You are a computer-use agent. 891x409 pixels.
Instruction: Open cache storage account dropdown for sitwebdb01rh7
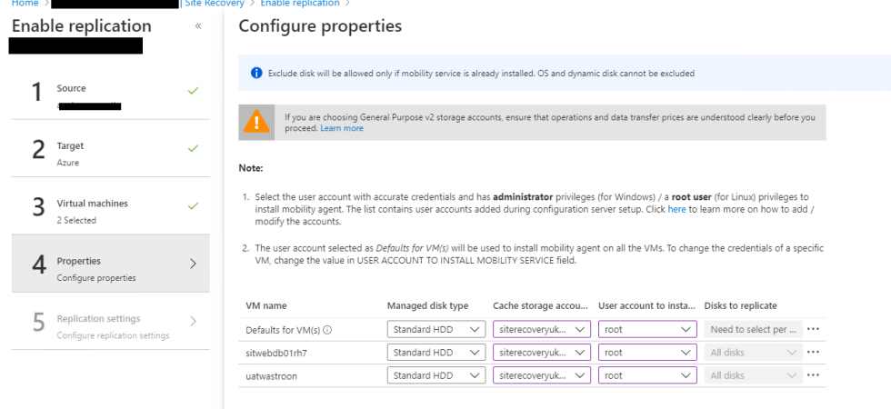[x=542, y=353]
